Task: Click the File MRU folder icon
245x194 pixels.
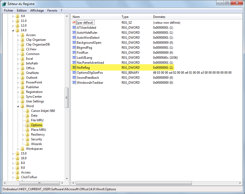Action: tap(27, 120)
